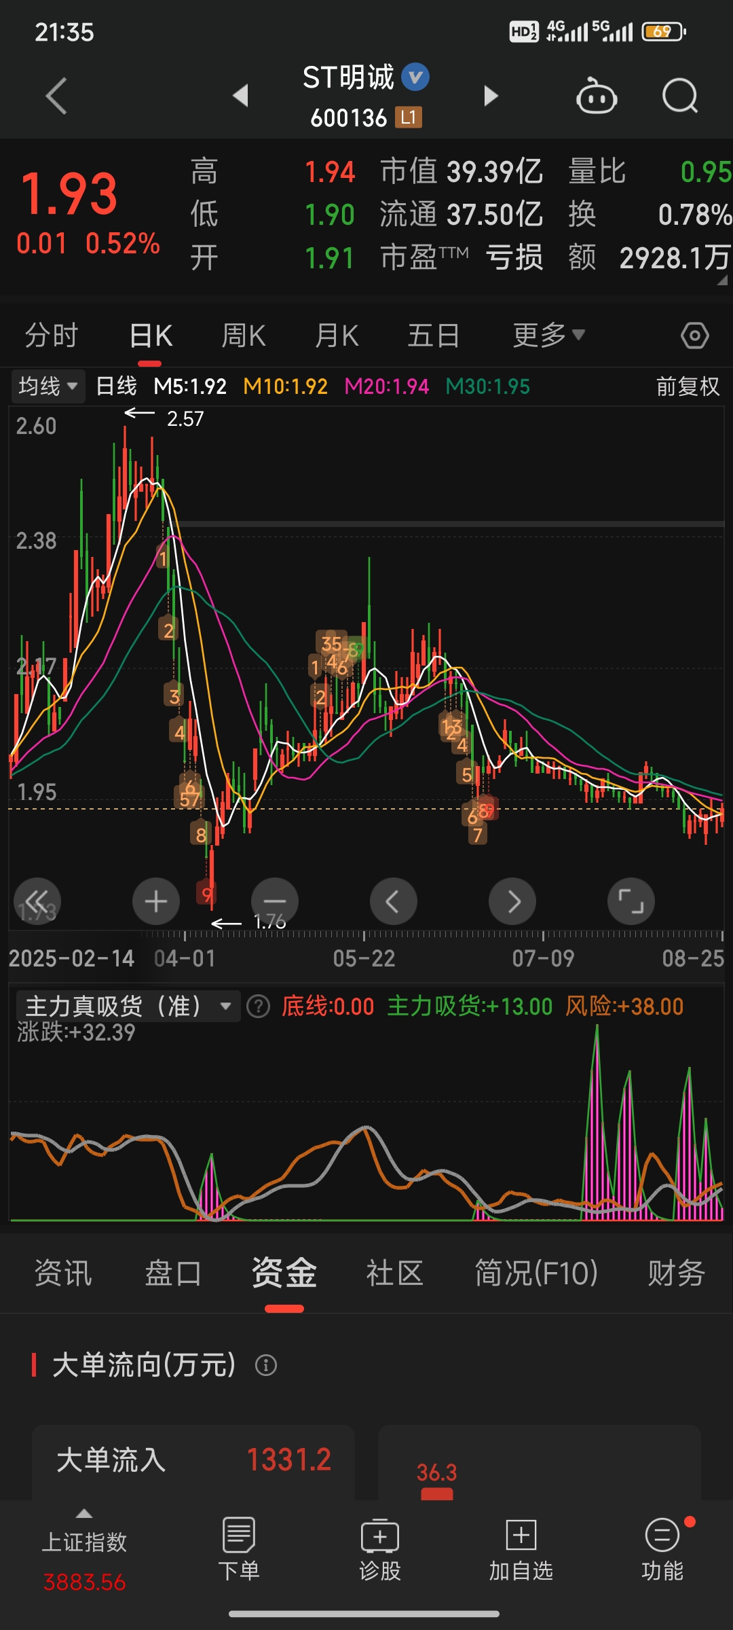This screenshot has width=733, height=1630.
Task: Tap 主力吸货:+13.00 indicator value
Action: coord(470,1007)
